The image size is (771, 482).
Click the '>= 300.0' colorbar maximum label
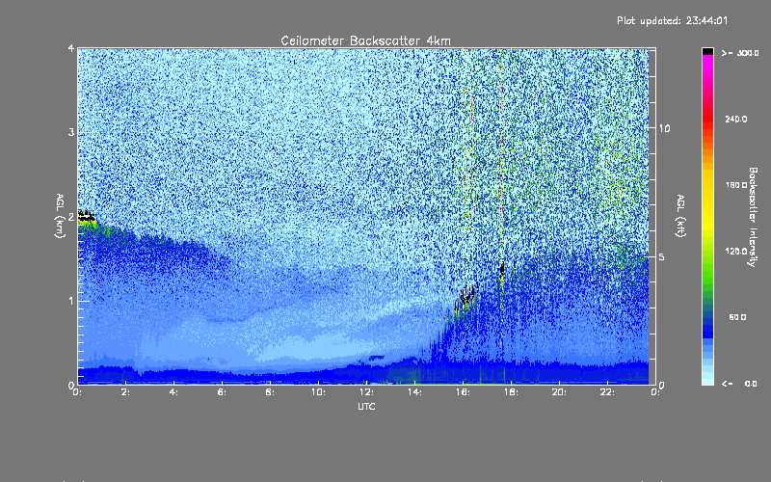pos(740,53)
